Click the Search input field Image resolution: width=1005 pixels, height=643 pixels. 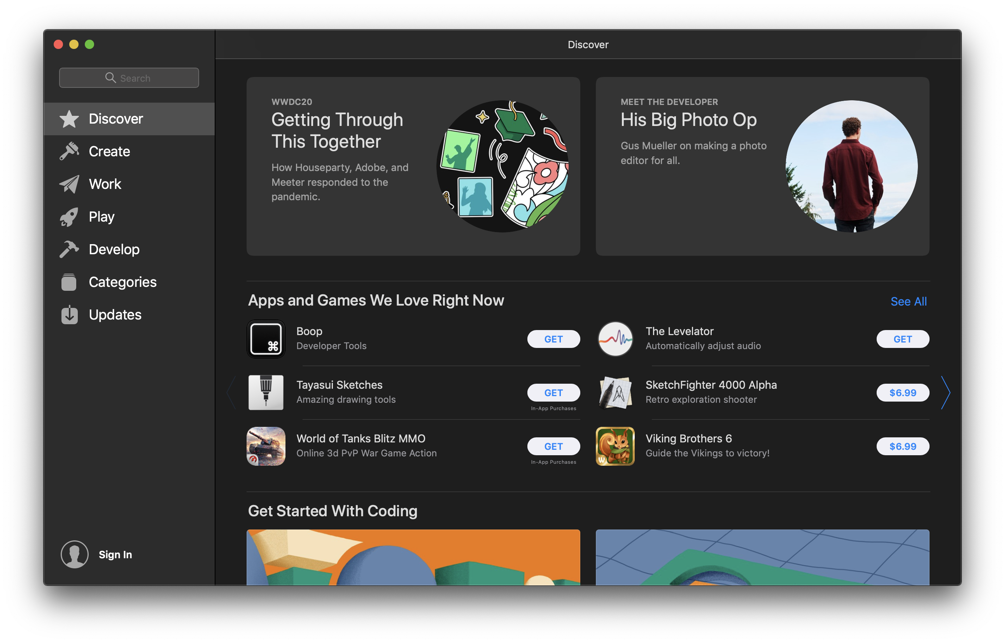click(x=129, y=78)
